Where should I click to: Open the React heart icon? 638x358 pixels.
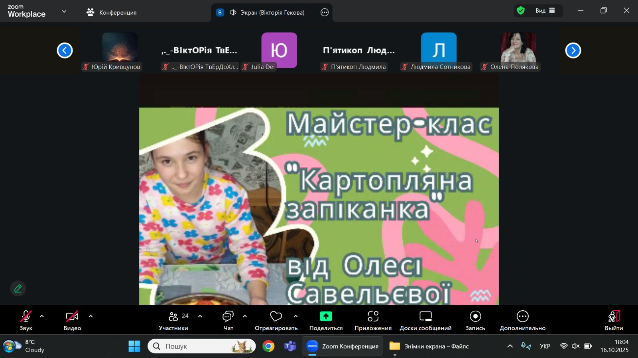276,317
